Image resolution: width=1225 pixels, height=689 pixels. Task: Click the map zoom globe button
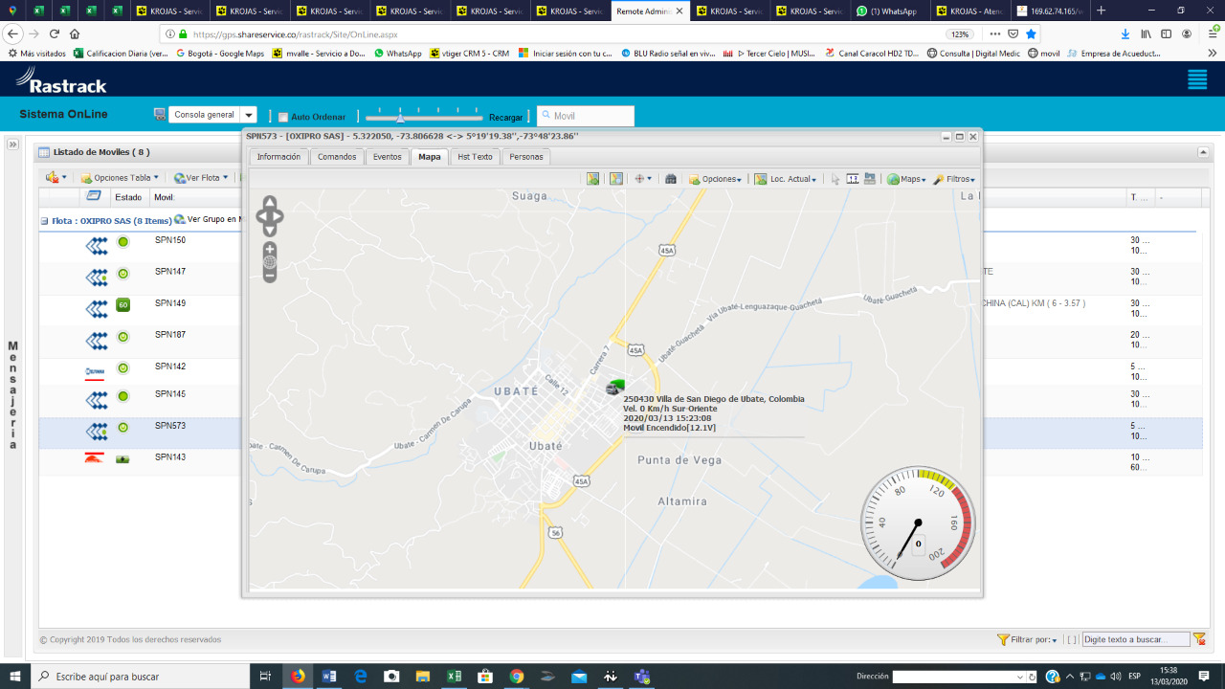click(270, 262)
